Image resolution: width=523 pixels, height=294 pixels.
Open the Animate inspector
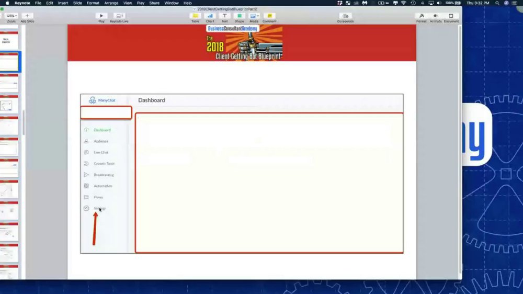tap(436, 16)
